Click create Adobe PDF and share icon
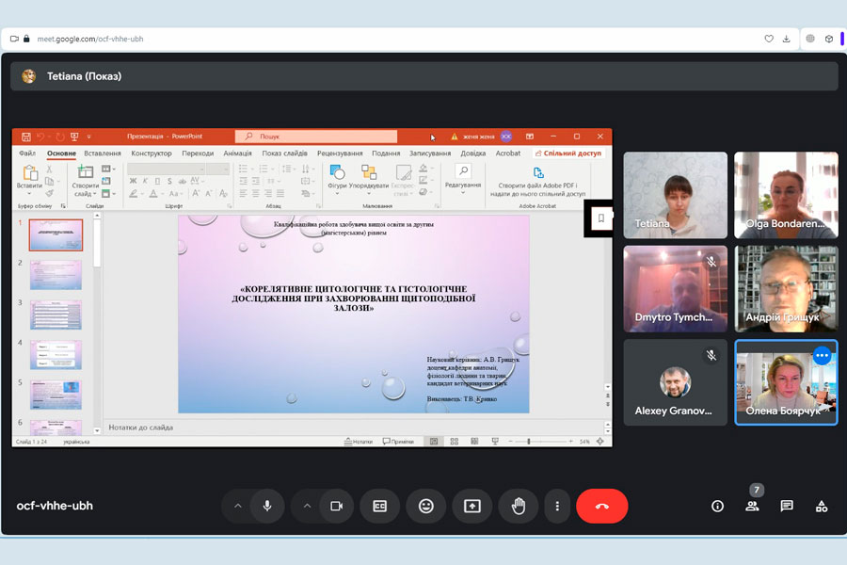847x565 pixels. [x=538, y=172]
